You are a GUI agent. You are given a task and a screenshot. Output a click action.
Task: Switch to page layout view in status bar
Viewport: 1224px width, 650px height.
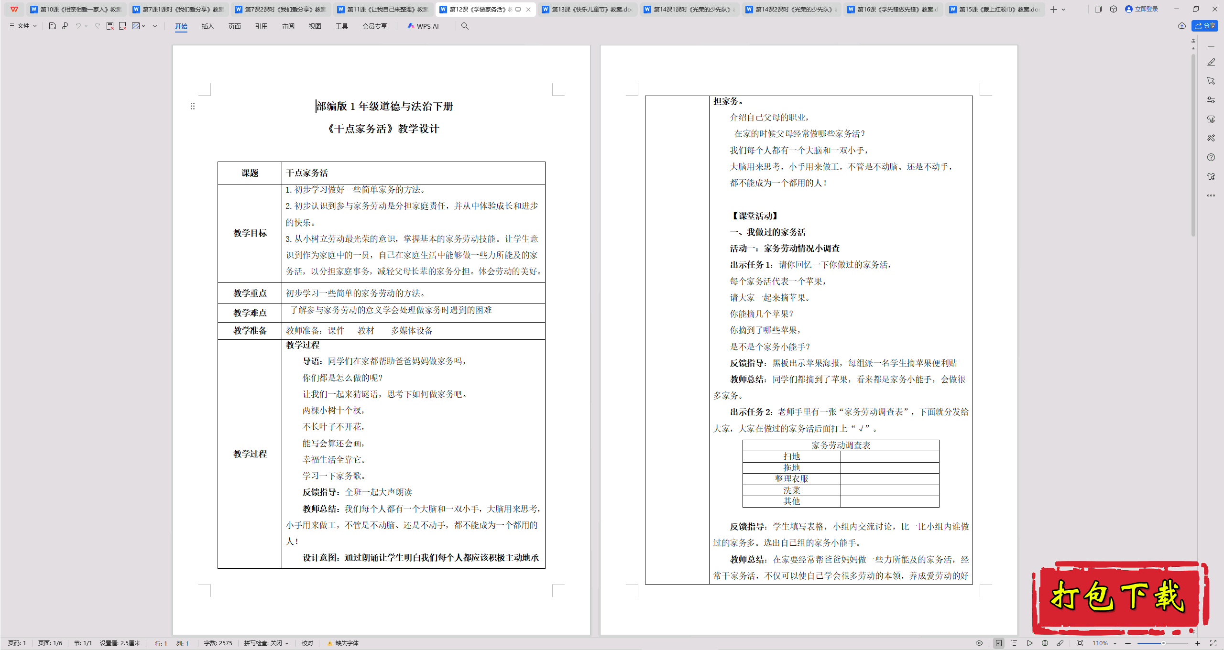coord(999,643)
